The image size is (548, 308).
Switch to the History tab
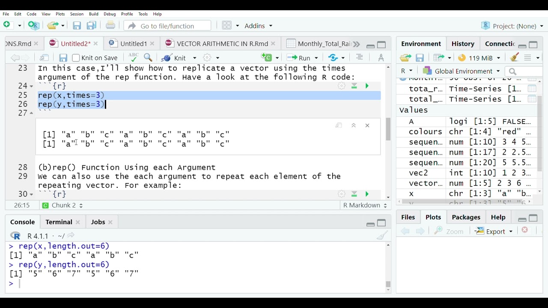coord(463,44)
